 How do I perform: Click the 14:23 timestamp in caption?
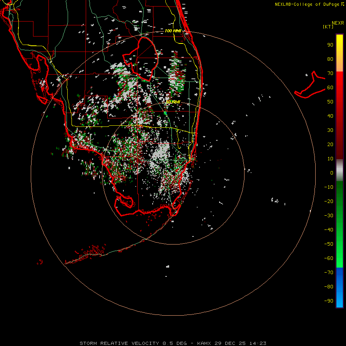point(258,343)
